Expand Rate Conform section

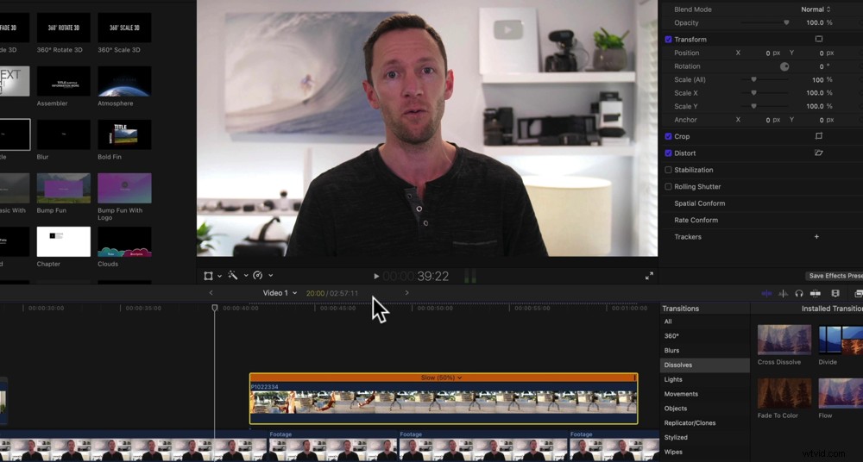pos(696,220)
